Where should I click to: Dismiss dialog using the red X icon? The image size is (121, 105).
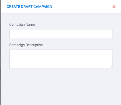point(114,7)
